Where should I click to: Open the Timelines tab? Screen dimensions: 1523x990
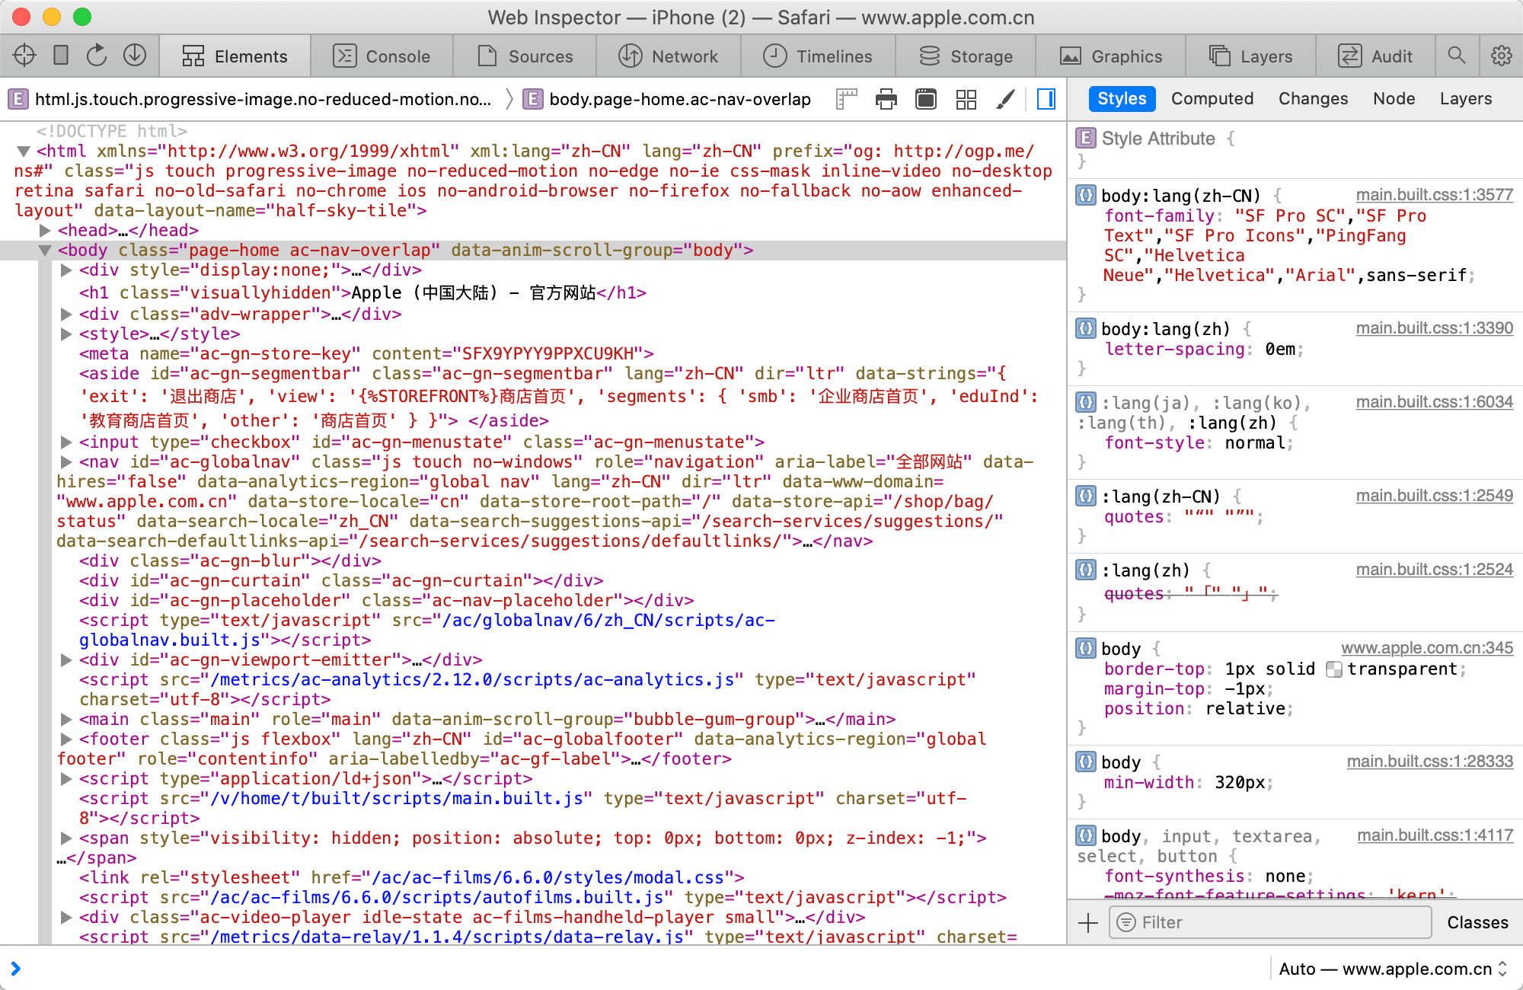pos(818,56)
